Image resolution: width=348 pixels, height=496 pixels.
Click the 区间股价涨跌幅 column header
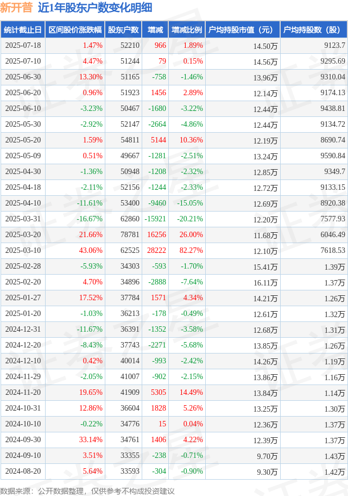[x=75, y=30]
